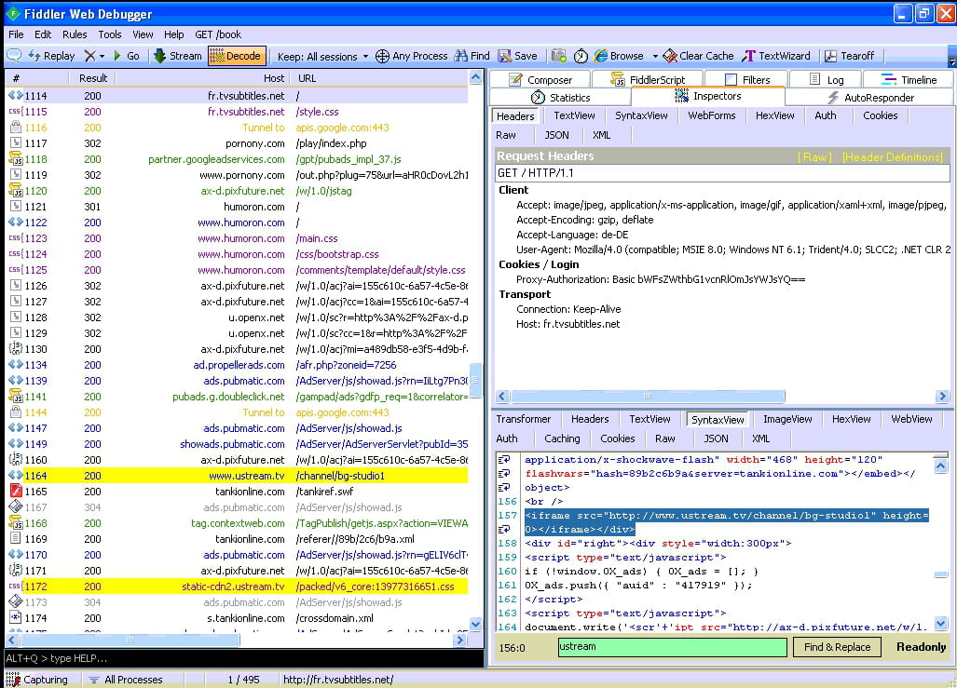Click the ustream search field
Image resolution: width=957 pixels, height=688 pixels.
coord(672,647)
